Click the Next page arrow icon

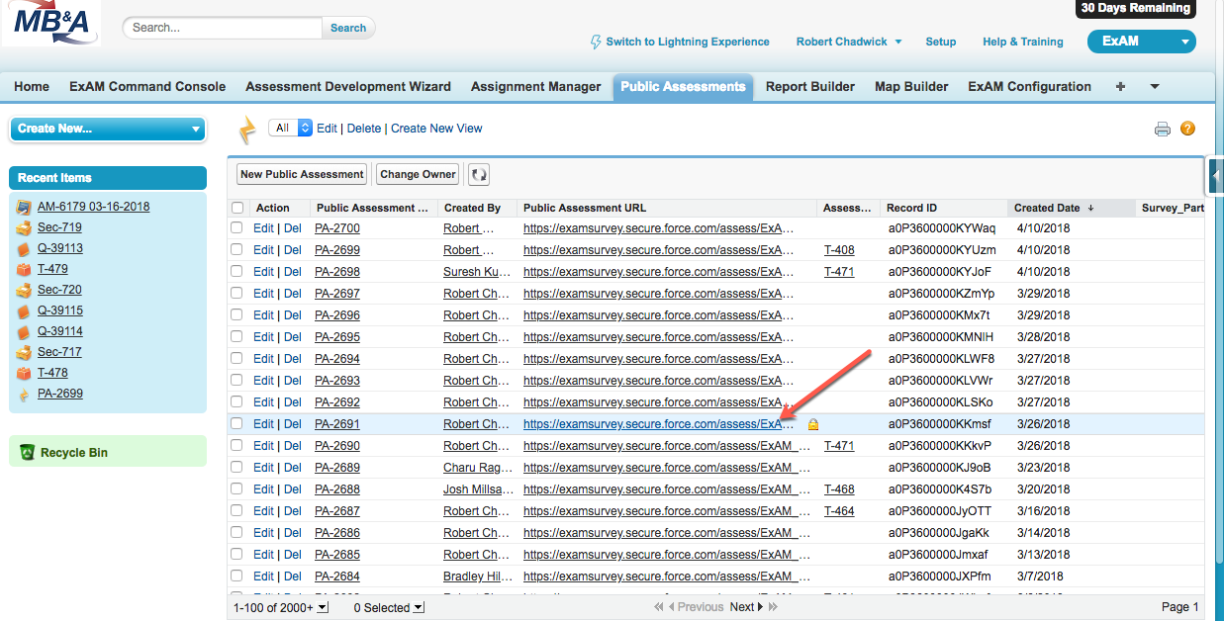760,607
